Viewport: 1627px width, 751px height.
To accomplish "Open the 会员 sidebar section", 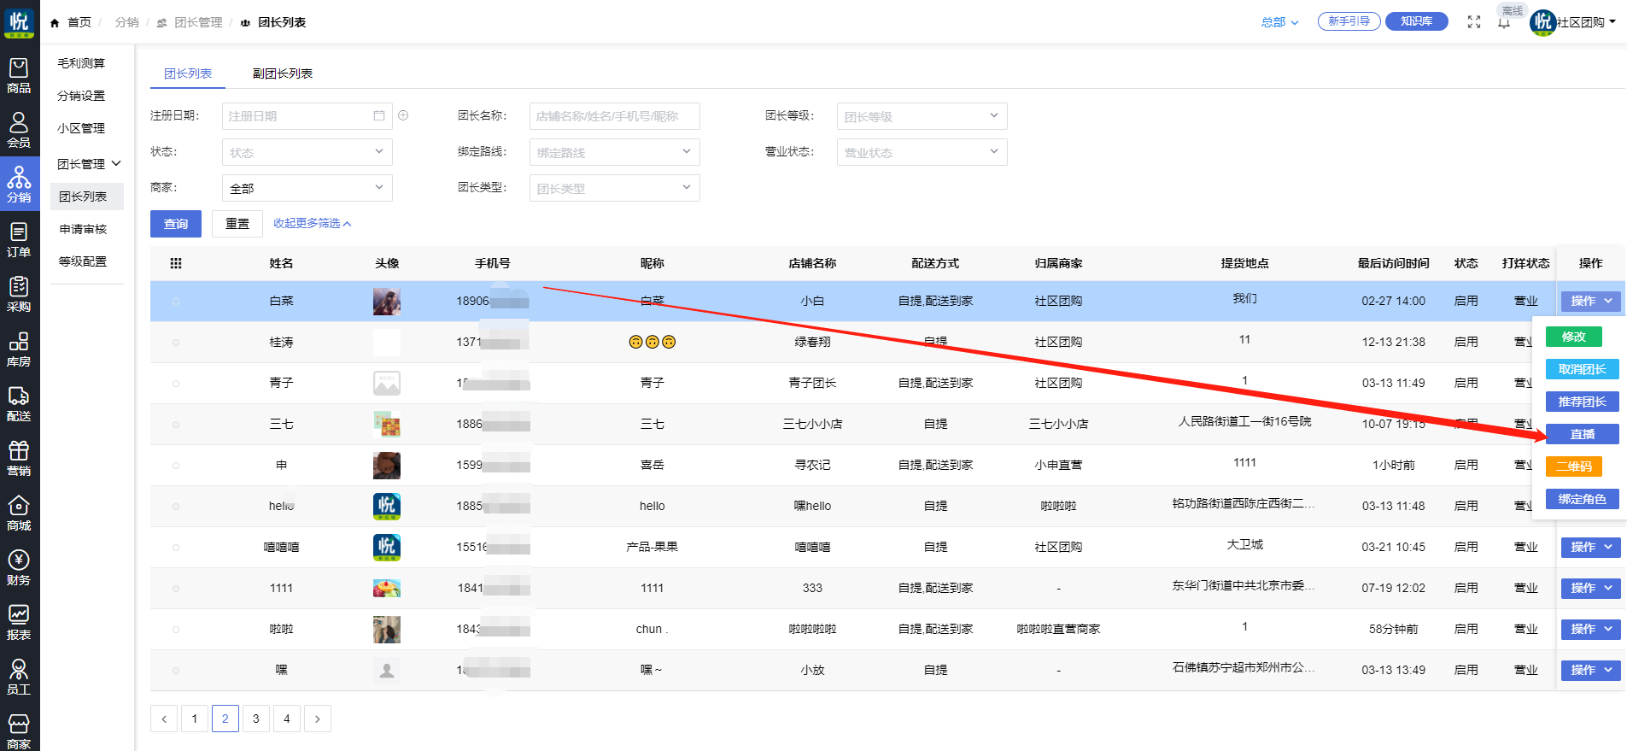I will 19,131.
